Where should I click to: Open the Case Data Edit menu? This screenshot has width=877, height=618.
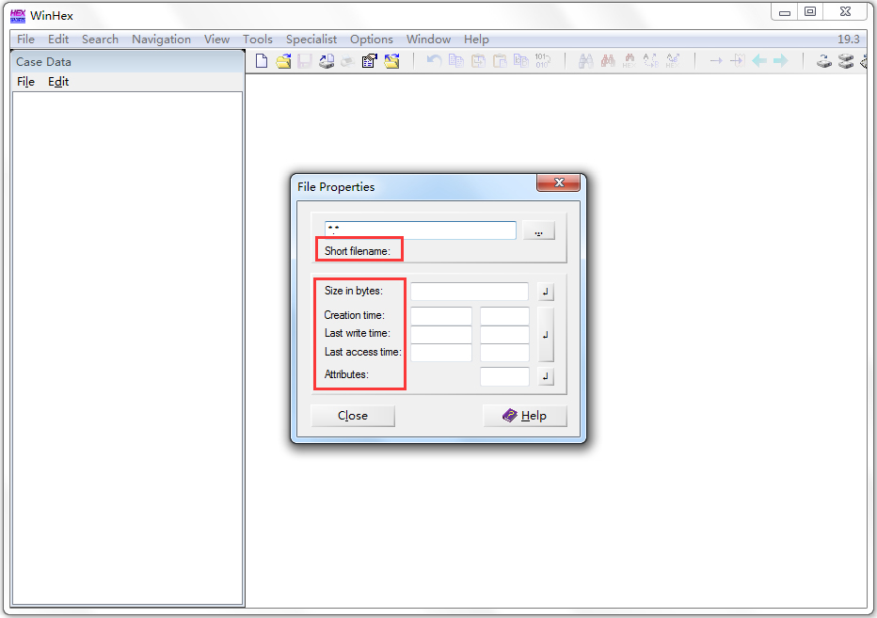click(58, 82)
